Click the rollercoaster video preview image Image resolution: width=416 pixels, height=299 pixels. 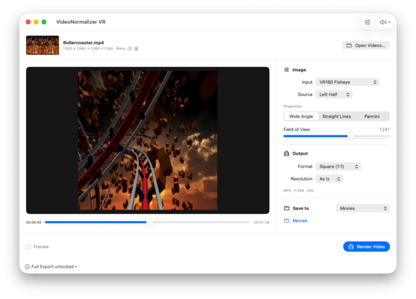[148, 140]
